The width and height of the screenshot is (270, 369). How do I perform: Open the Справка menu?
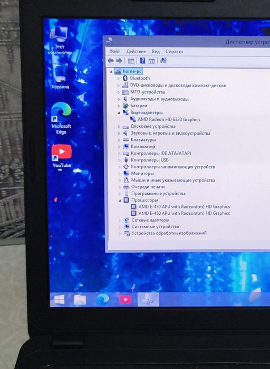pos(174,52)
